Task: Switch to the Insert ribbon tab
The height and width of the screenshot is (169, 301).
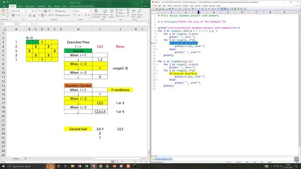Action: click(x=20, y=6)
